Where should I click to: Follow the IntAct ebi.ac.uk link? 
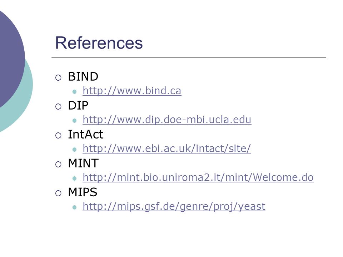point(167,148)
